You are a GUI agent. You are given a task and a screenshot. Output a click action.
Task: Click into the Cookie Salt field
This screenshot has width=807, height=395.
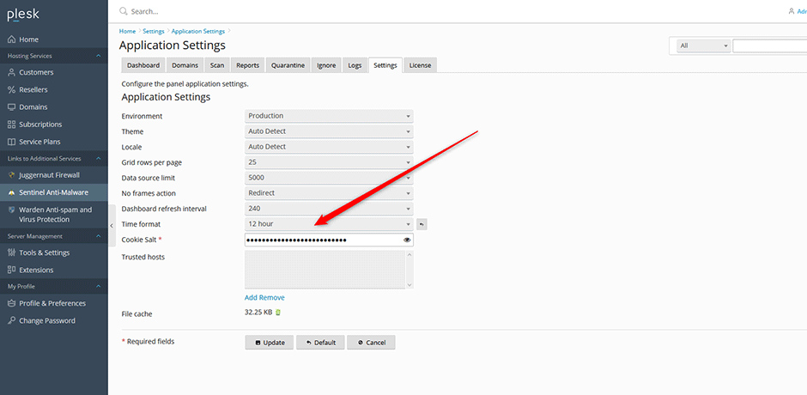(x=322, y=240)
